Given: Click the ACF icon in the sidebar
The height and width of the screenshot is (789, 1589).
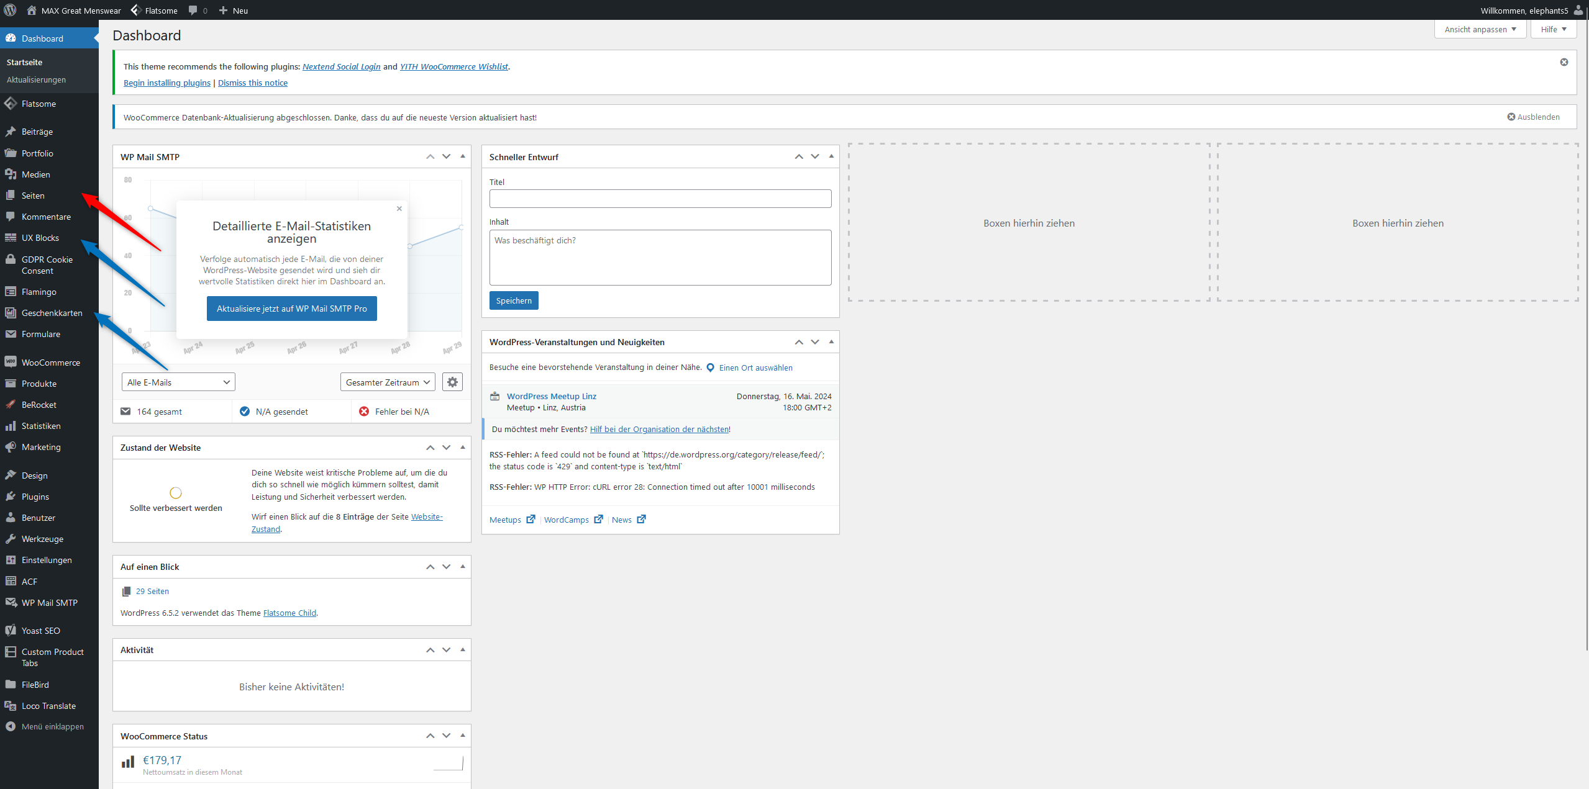Looking at the screenshot, I should click(11, 582).
